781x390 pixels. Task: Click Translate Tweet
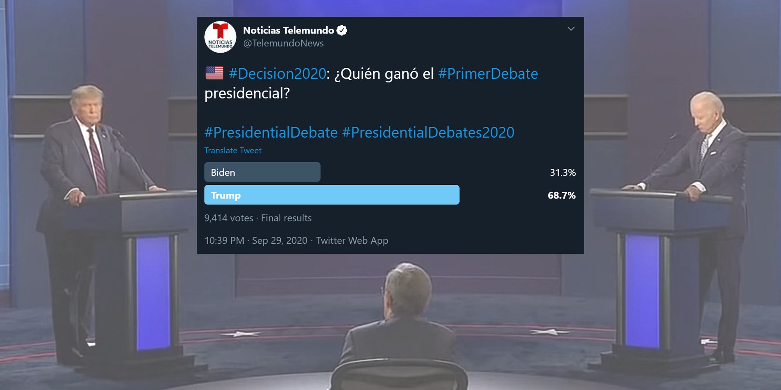pyautogui.click(x=232, y=151)
